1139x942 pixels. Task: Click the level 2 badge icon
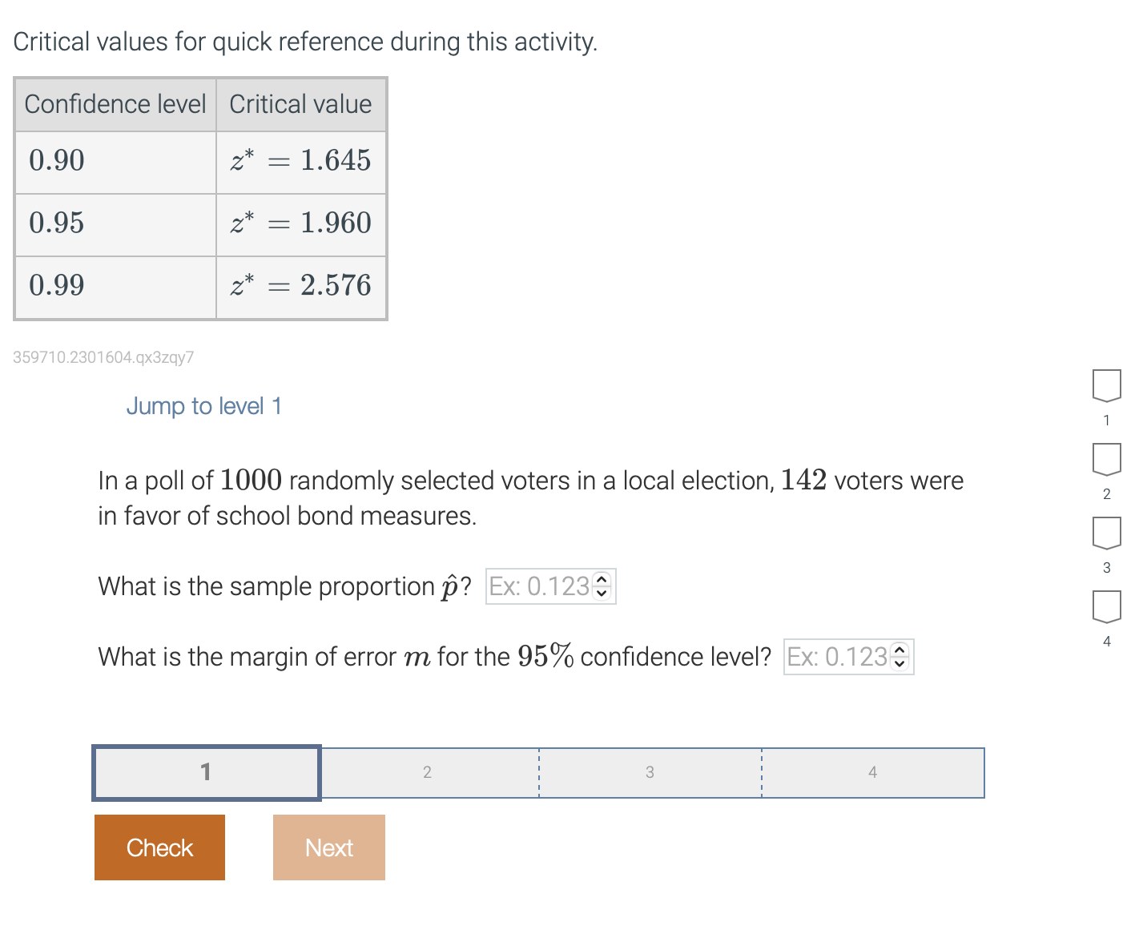[x=1106, y=460]
